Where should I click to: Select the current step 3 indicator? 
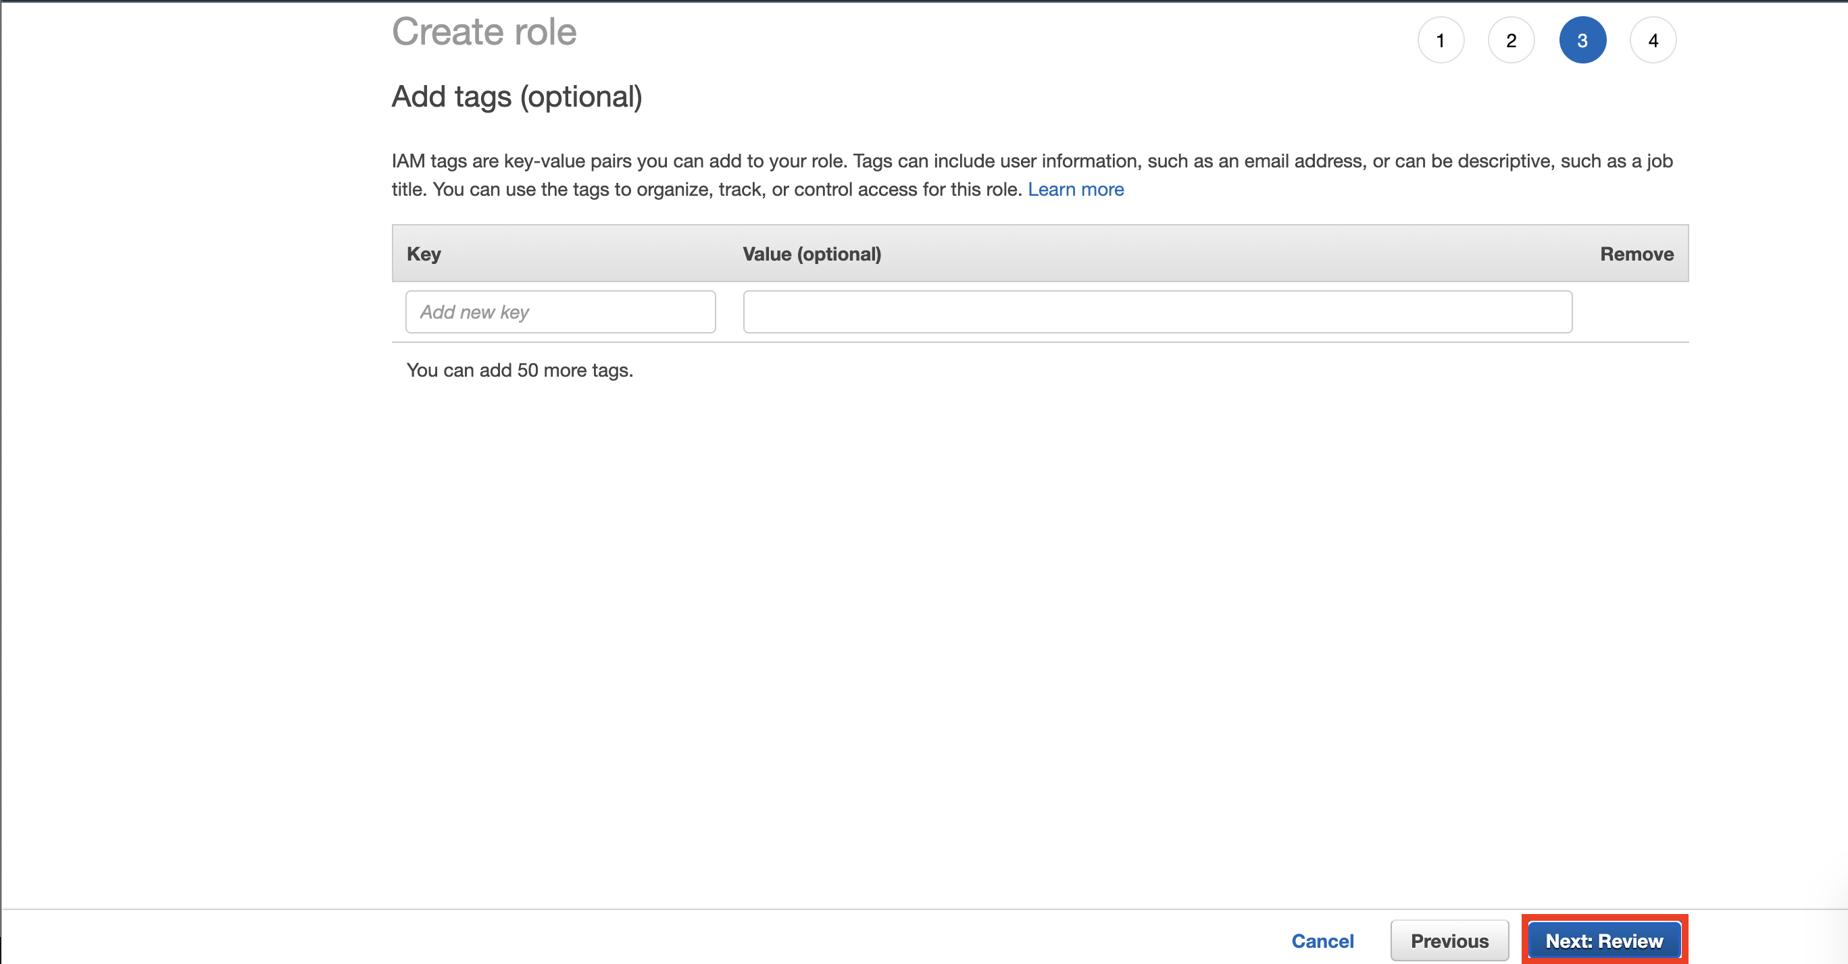click(1582, 40)
